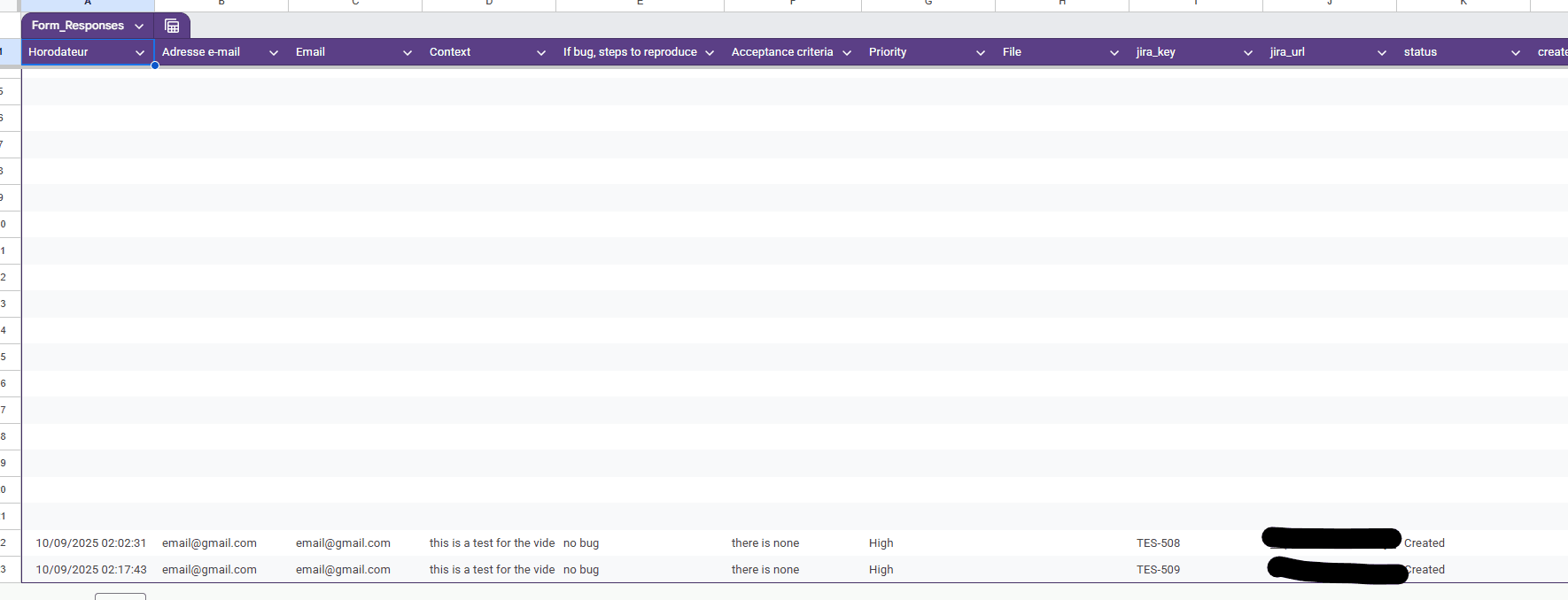The height and width of the screenshot is (600, 1568).
Task: Open Acceptance criteria column dropdown
Action: click(x=847, y=53)
